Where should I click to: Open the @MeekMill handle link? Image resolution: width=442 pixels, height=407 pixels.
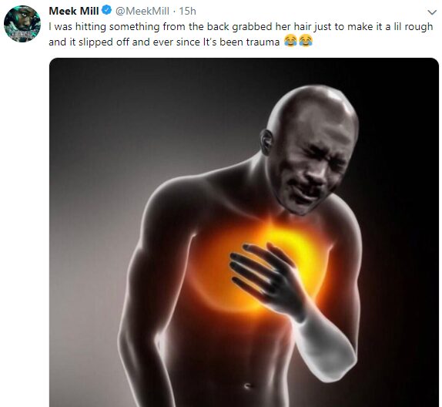click(x=142, y=11)
